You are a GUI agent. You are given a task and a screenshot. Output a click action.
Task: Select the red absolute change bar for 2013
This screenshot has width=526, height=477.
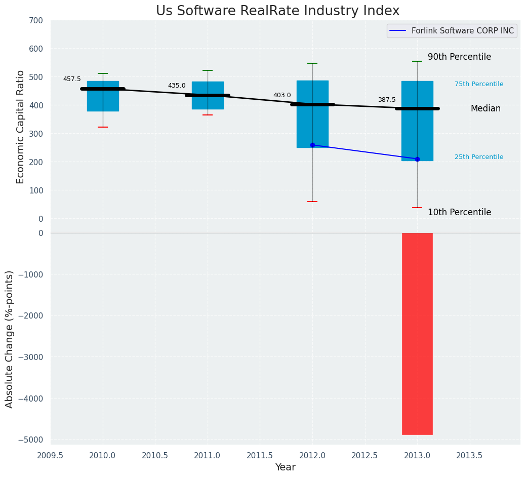pos(417,334)
